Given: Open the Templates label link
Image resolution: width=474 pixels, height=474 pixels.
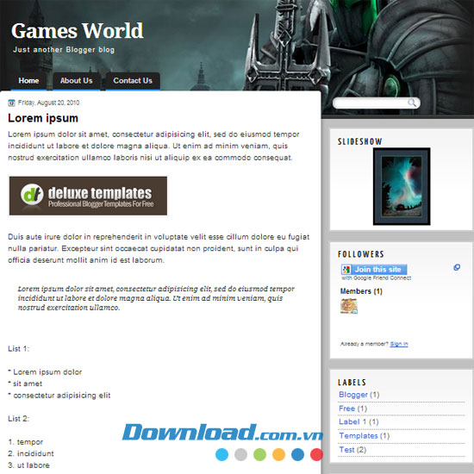Looking at the screenshot, I should point(359,435).
